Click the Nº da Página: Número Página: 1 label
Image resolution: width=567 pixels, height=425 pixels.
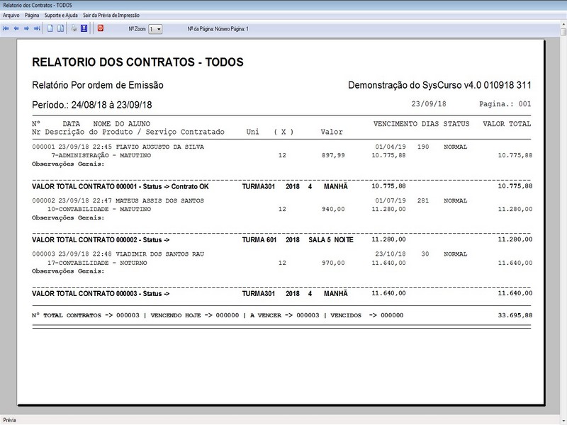coord(218,29)
